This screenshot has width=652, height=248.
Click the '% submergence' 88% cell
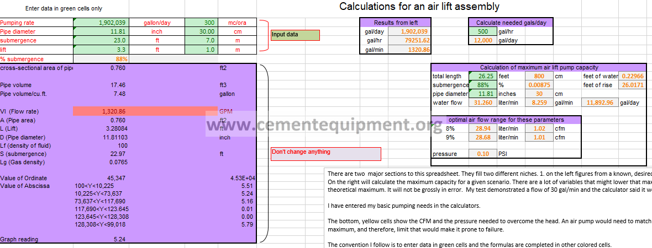pos(101,59)
